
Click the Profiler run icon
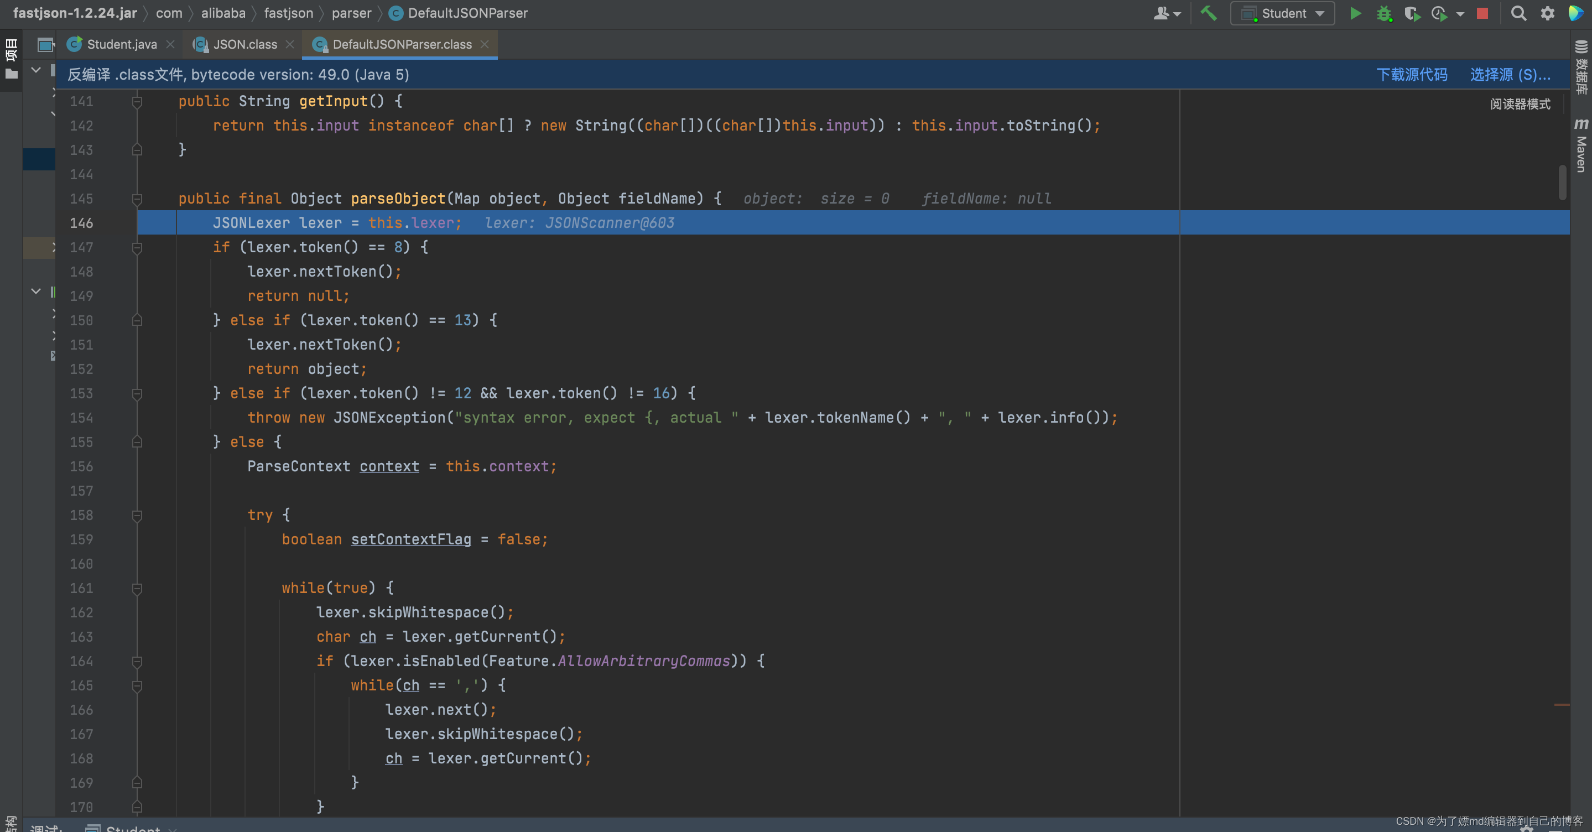click(x=1439, y=14)
